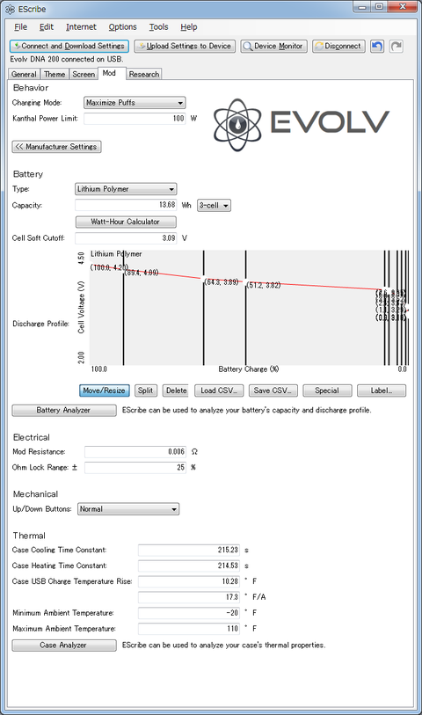Expand the Up/Down Buttons dropdown

[x=128, y=509]
